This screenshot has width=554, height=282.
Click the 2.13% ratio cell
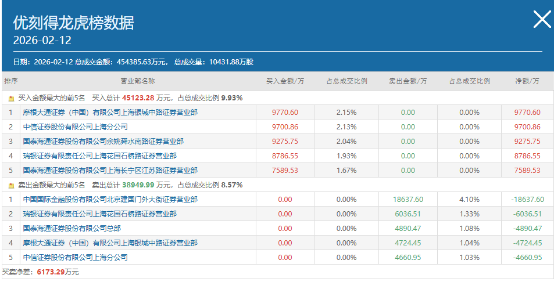[x=346, y=127]
